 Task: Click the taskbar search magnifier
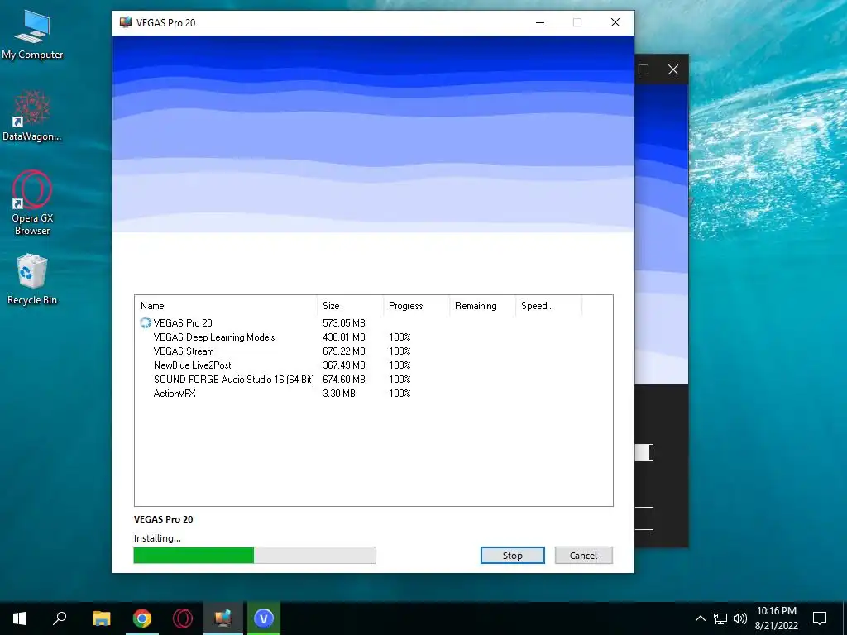click(x=60, y=618)
